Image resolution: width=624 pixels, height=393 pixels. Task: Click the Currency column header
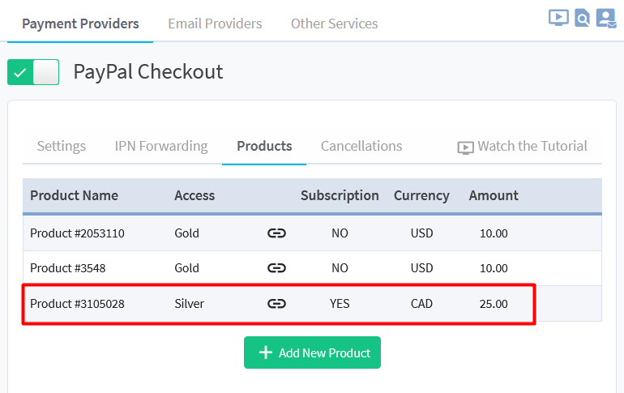[421, 195]
